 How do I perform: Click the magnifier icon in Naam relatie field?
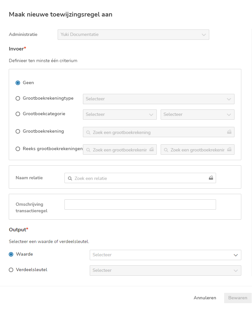click(x=70, y=178)
